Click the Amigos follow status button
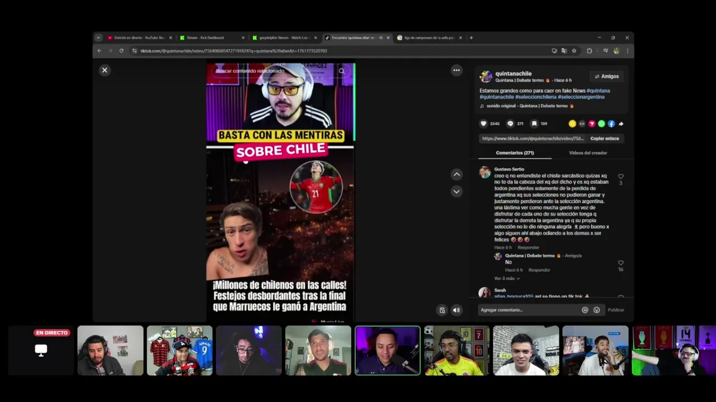 [x=606, y=76]
